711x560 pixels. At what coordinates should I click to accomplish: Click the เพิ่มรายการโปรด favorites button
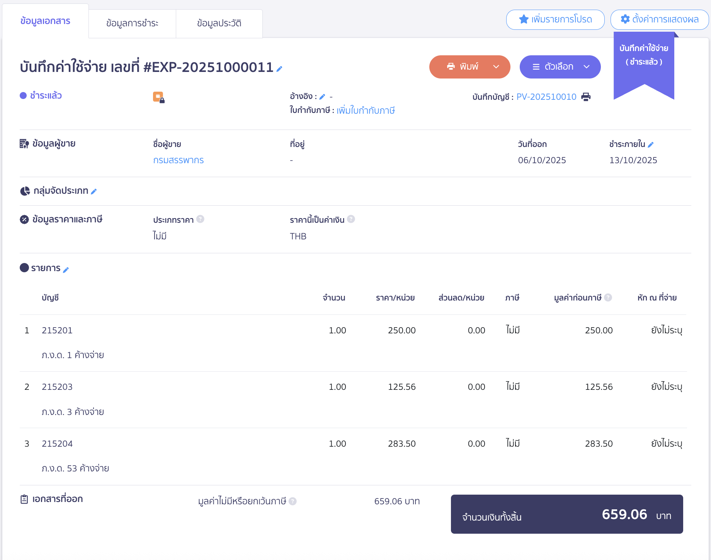[x=555, y=19]
